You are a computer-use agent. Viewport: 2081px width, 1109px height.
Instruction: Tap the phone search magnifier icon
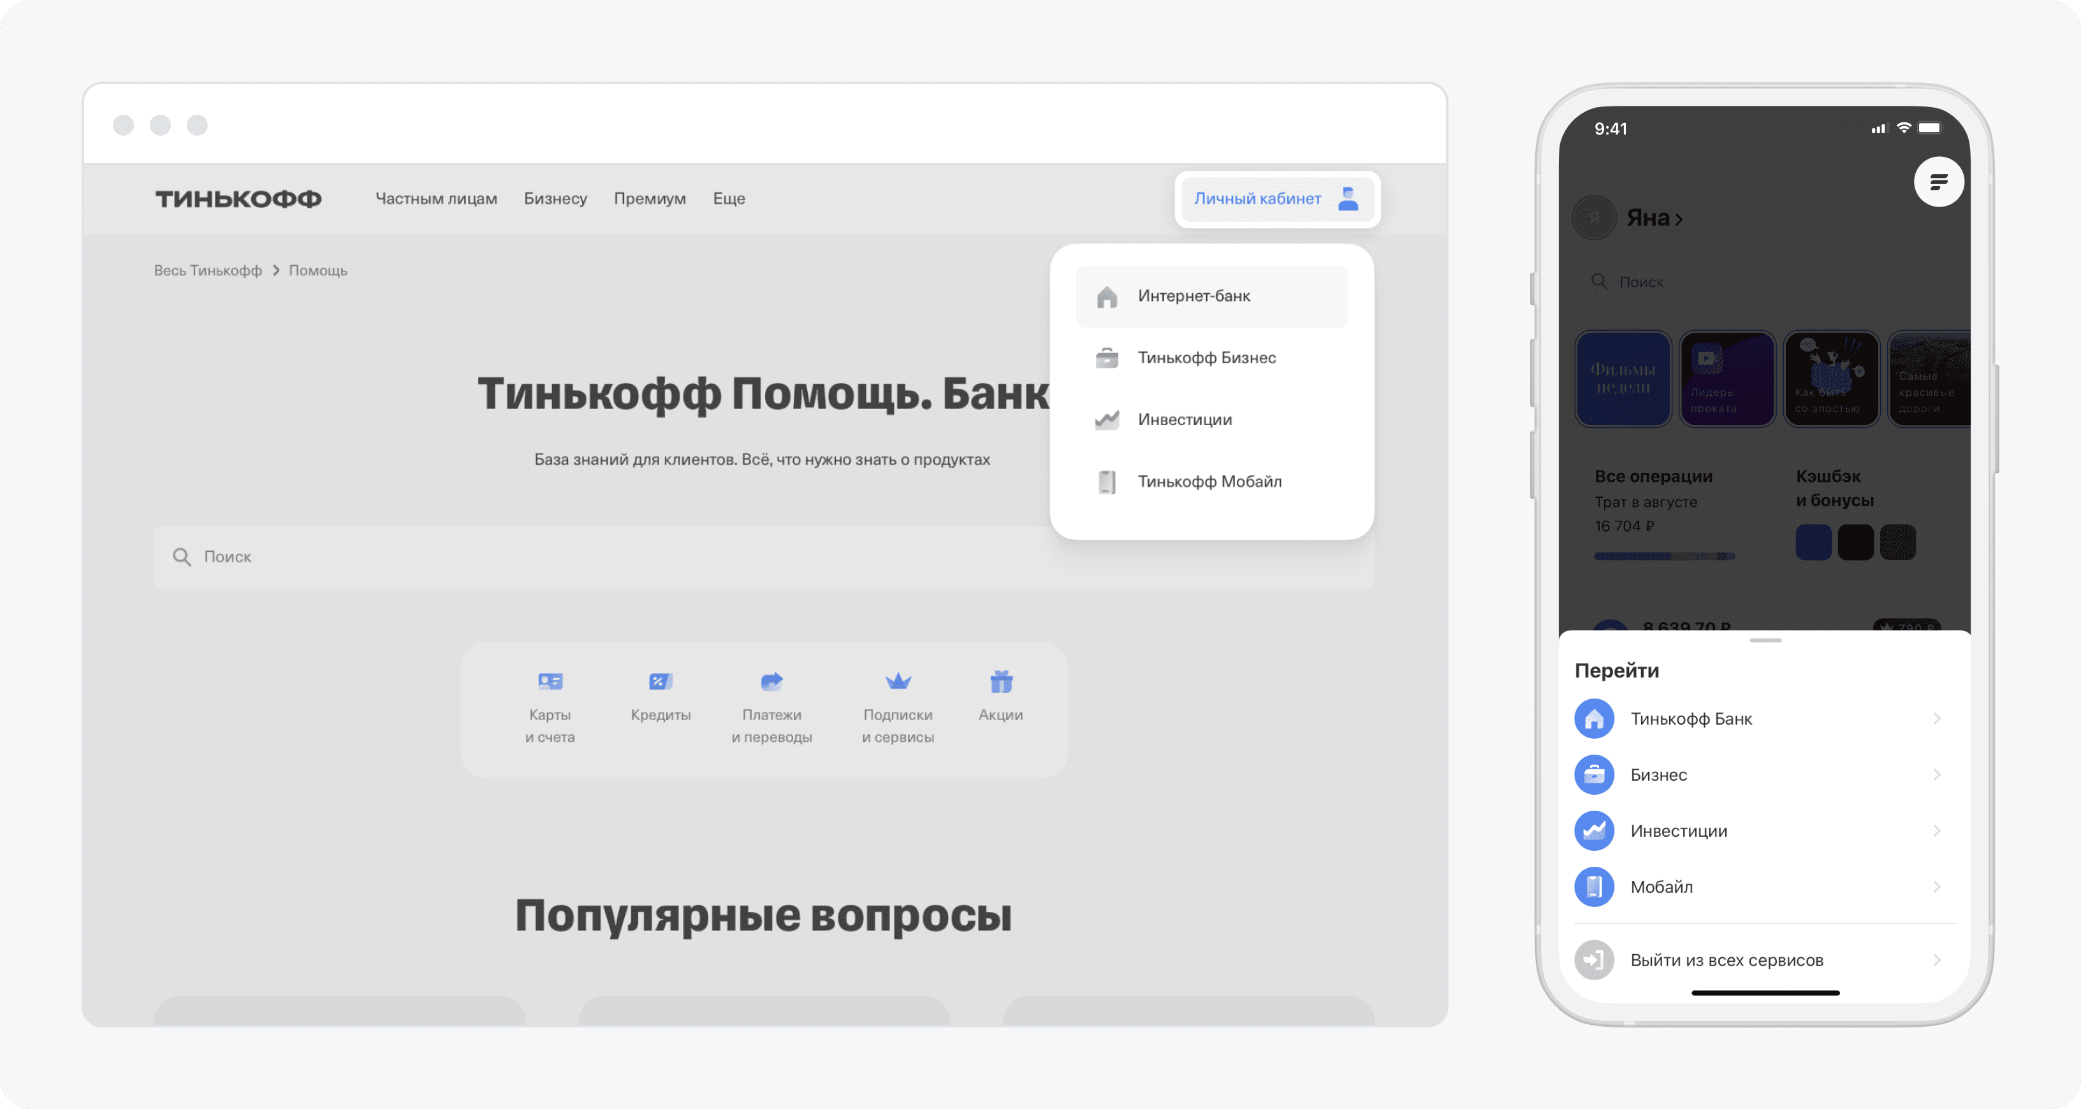(1599, 281)
